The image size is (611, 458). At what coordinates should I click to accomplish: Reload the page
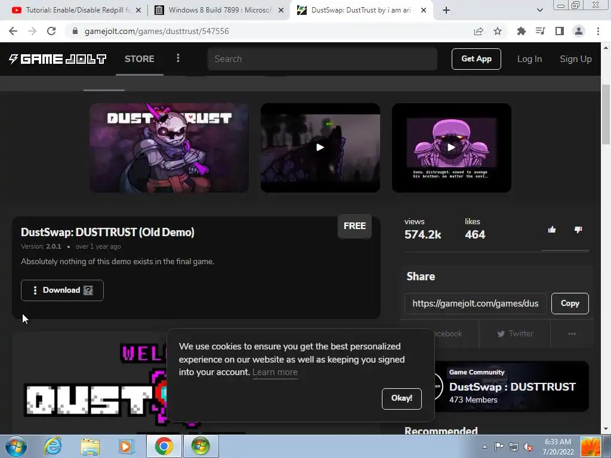[51, 31]
